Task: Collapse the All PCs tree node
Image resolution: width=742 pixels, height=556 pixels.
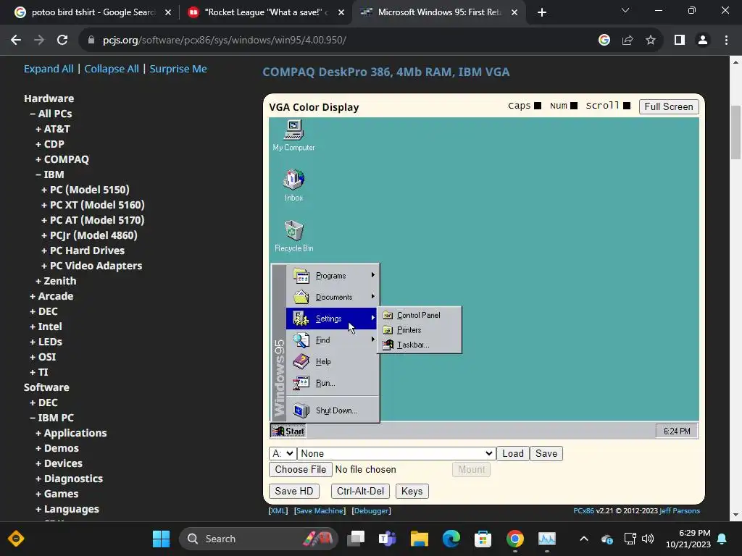Action: coord(51,114)
